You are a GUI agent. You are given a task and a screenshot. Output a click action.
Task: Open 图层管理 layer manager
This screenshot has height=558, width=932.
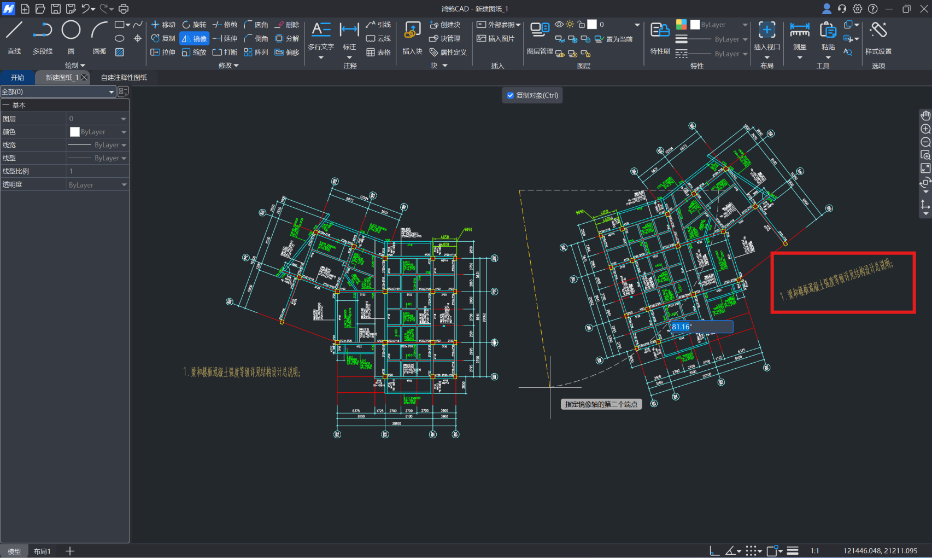tap(540, 37)
